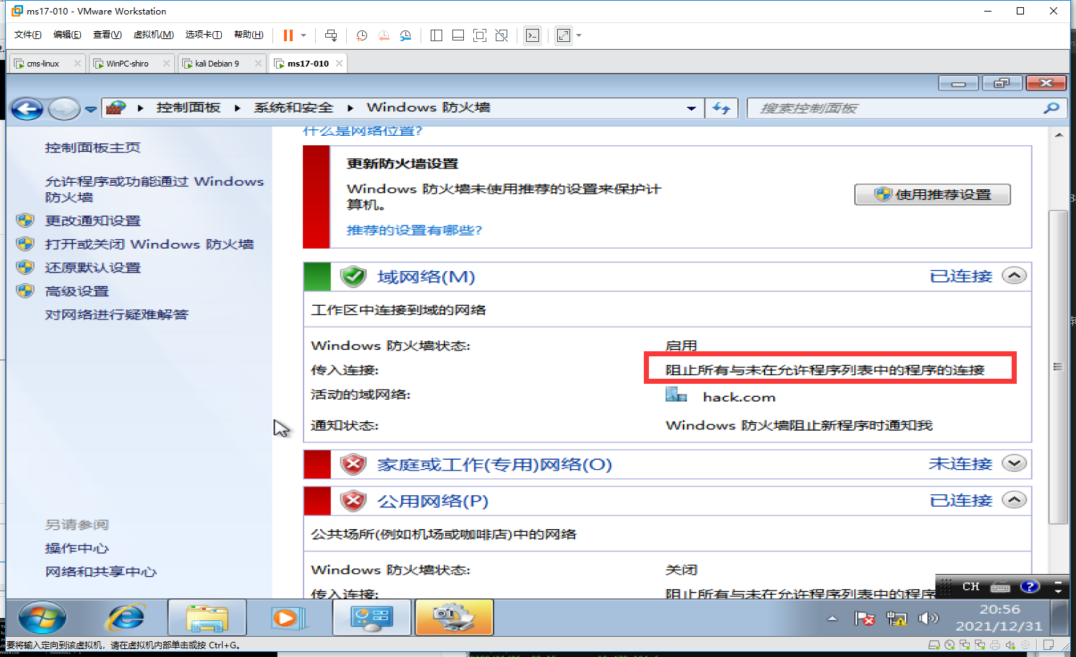Screen dimensions: 1076x657
Task: Click the CH language bar indicator
Action: click(x=970, y=586)
